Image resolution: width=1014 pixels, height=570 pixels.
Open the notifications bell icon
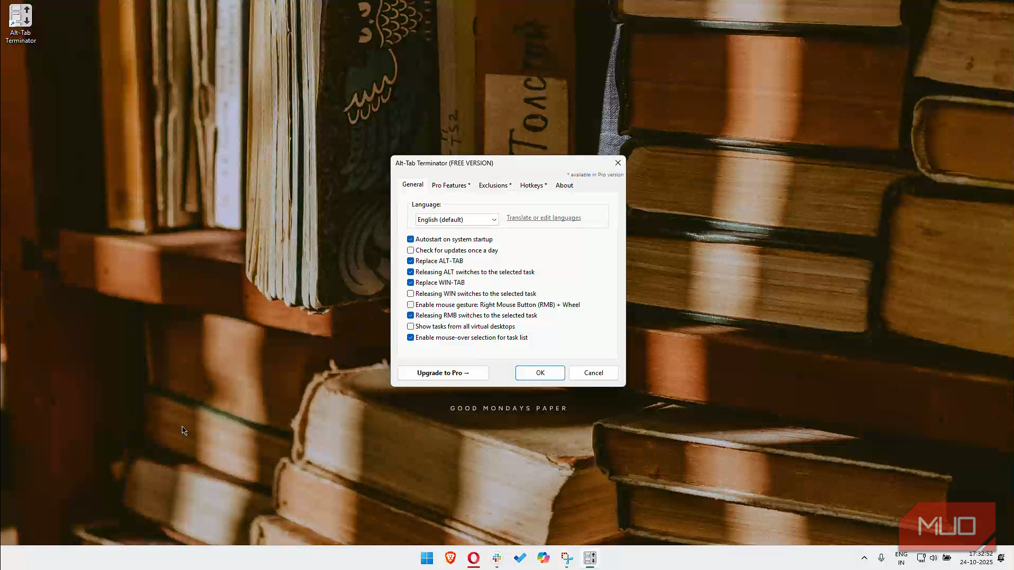click(1001, 558)
